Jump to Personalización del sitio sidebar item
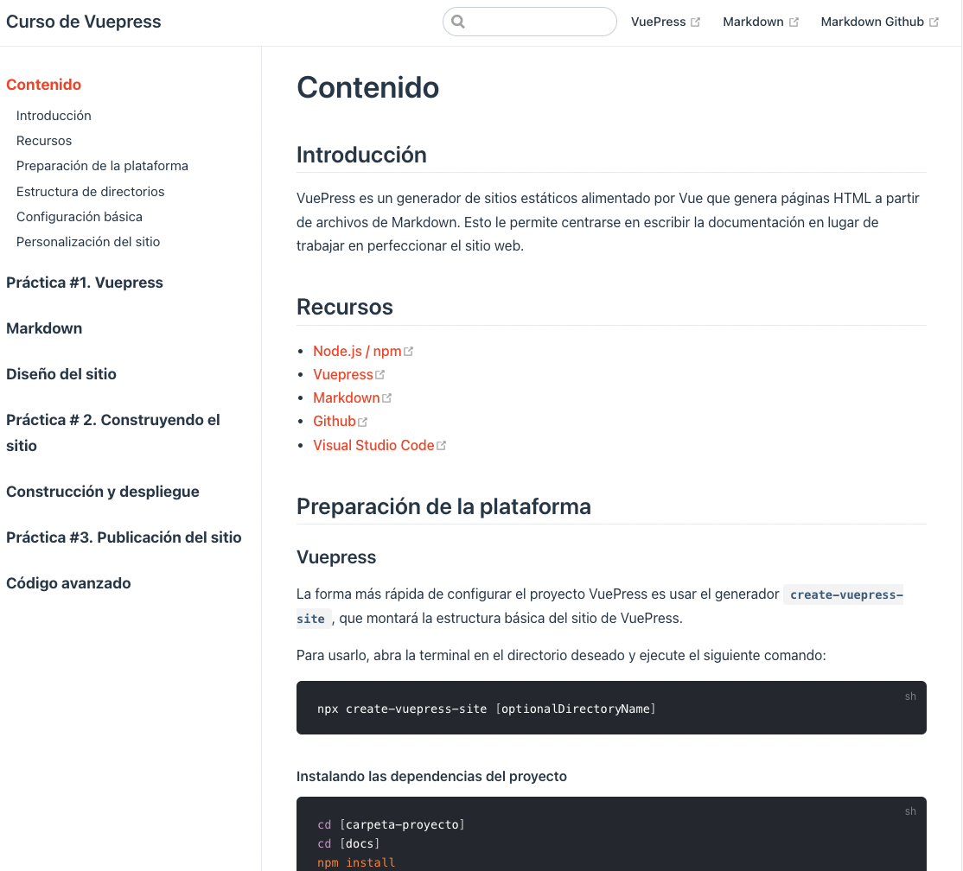This screenshot has height=871, width=963. coord(88,242)
